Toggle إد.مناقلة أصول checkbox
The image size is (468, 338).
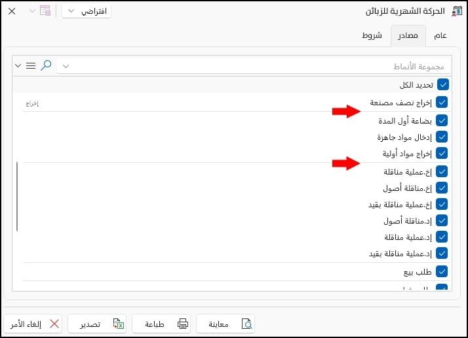pos(442,221)
